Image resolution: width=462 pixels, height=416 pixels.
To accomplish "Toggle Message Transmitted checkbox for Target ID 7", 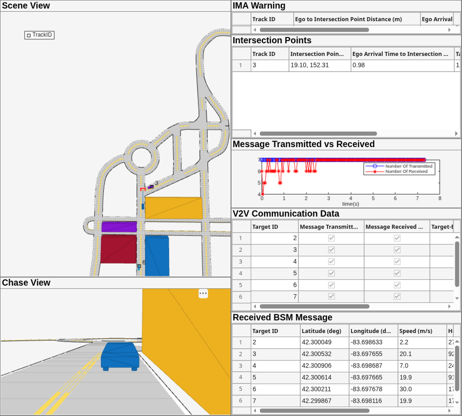I will tap(331, 297).
